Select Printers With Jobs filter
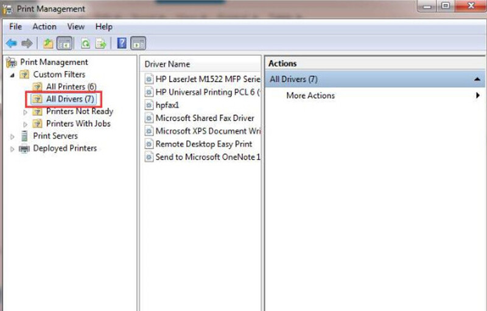 pyautogui.click(x=79, y=123)
